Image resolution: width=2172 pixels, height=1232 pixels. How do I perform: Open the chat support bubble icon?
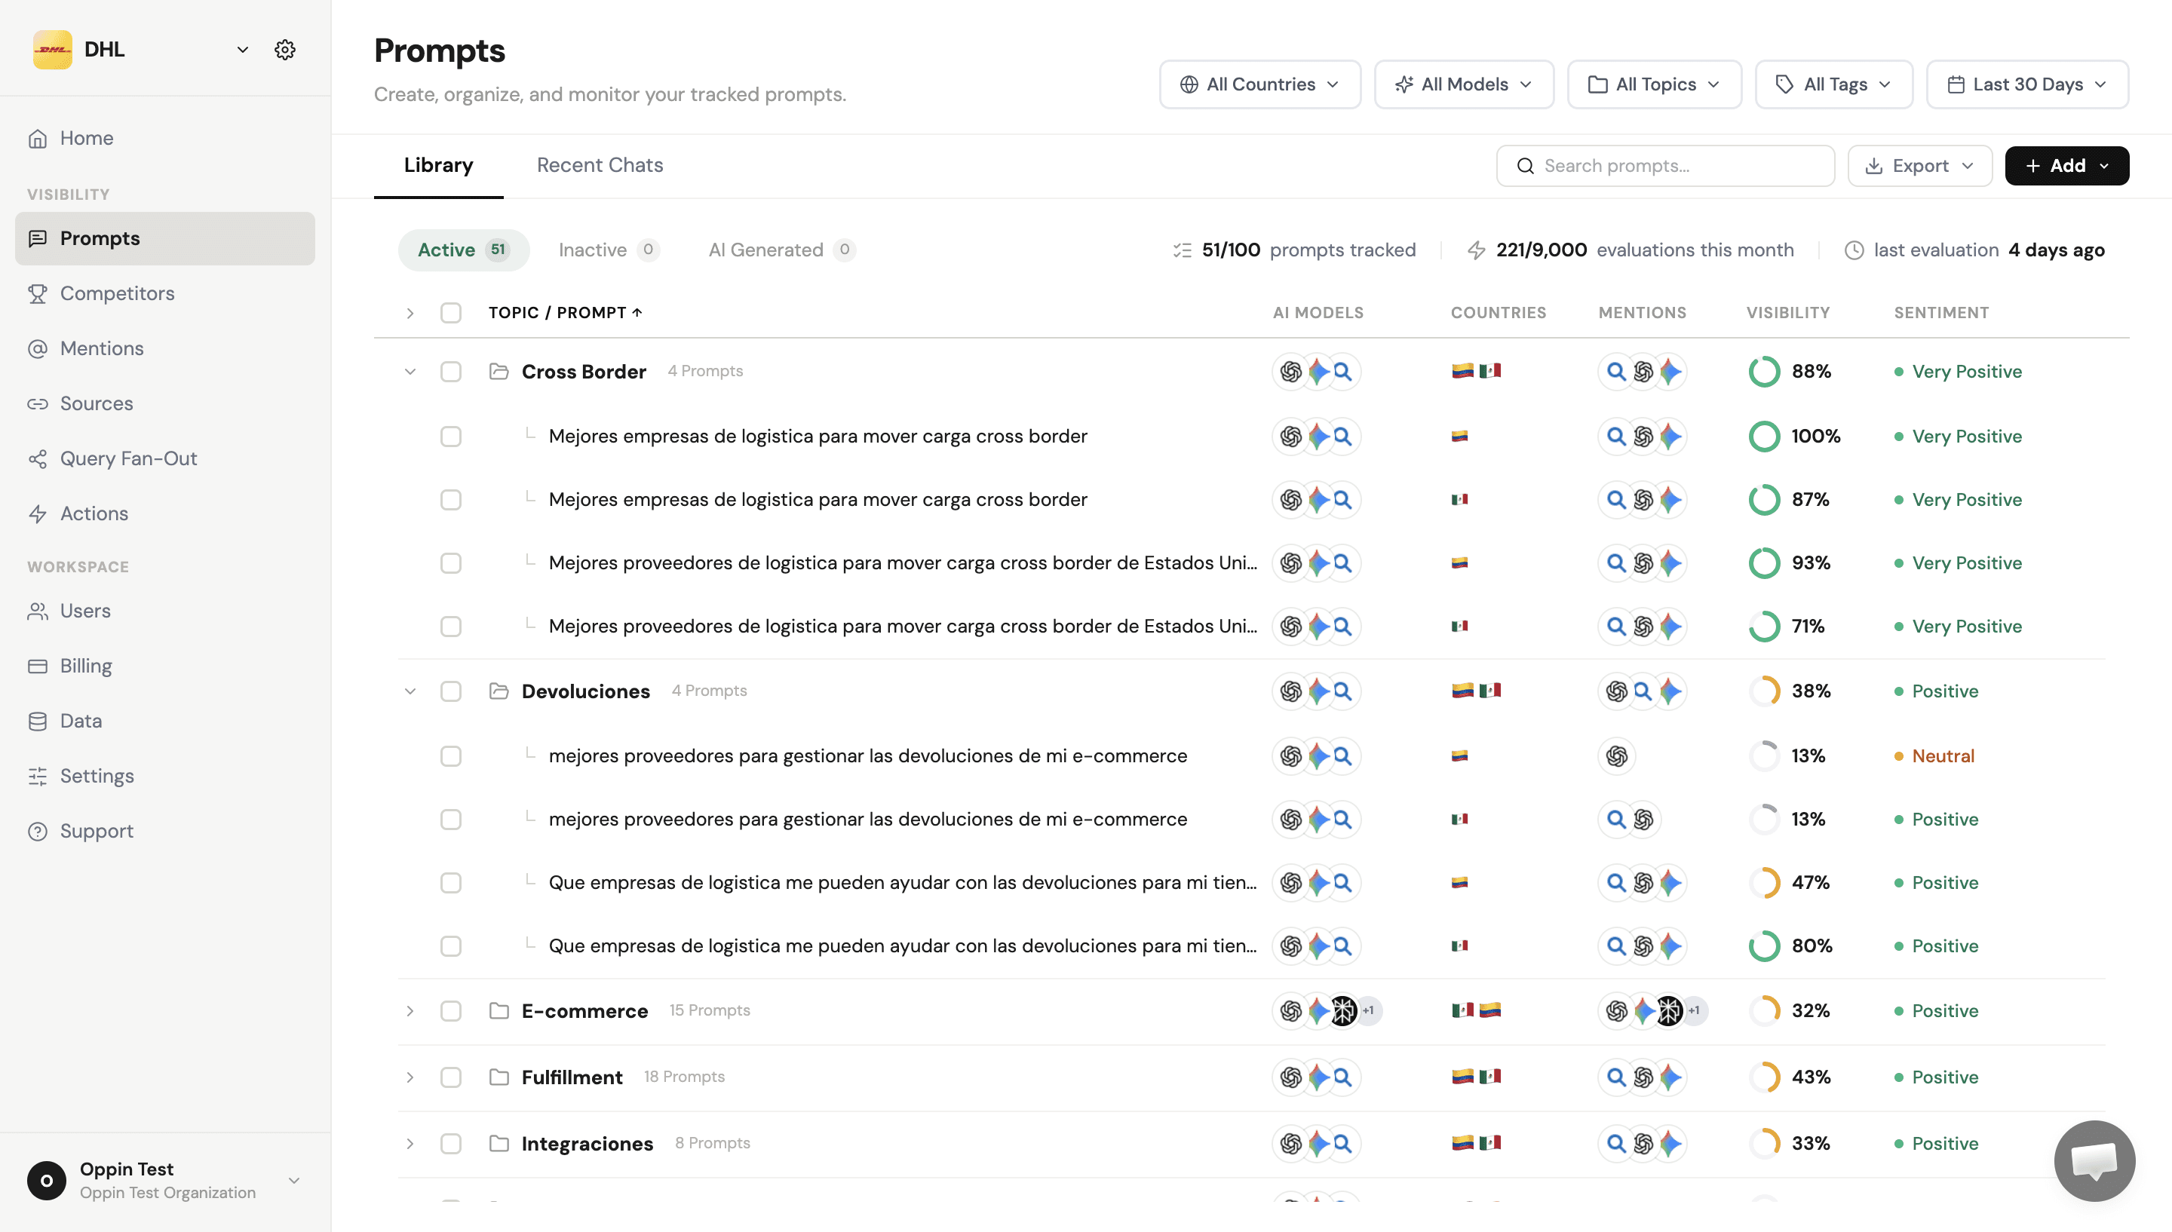(2094, 1160)
